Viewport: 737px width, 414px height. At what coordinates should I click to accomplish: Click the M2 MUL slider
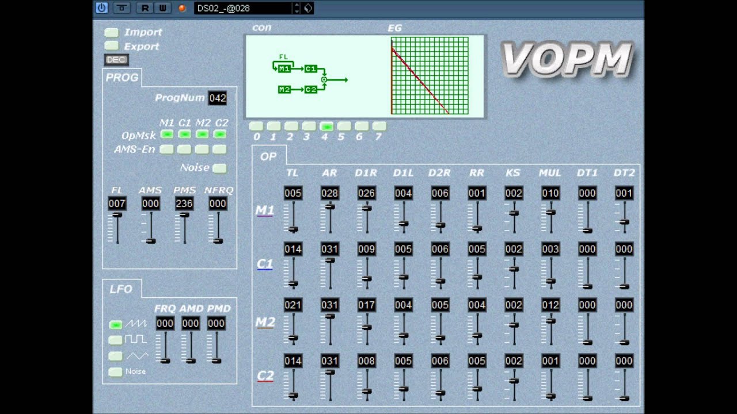(x=550, y=329)
